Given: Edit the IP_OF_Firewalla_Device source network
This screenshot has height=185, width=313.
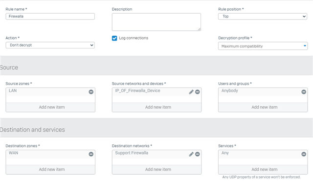Looking at the screenshot, I should coord(191,92).
